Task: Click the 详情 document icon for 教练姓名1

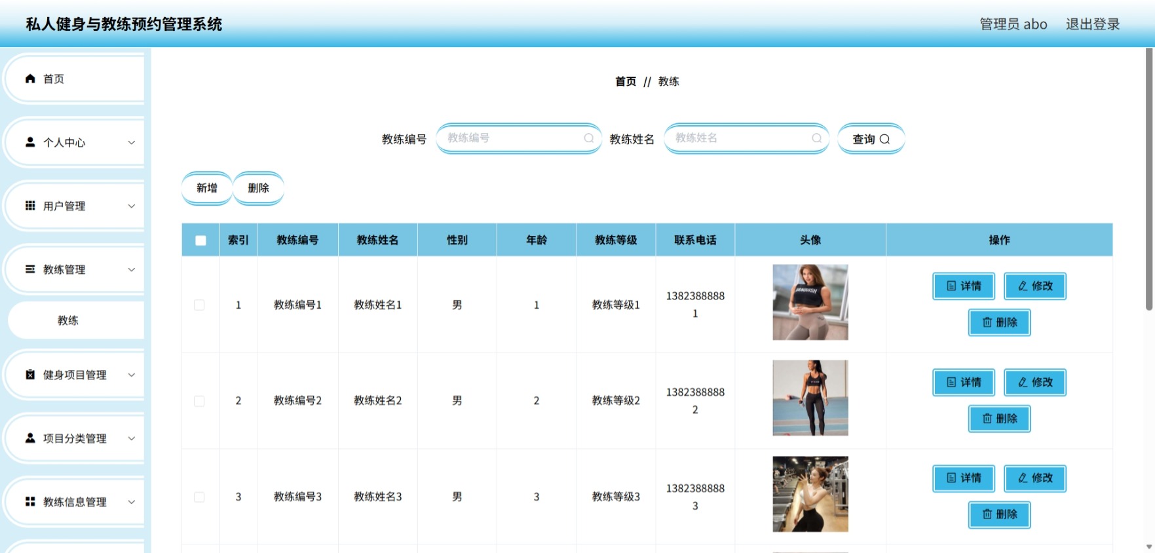Action: click(x=951, y=286)
